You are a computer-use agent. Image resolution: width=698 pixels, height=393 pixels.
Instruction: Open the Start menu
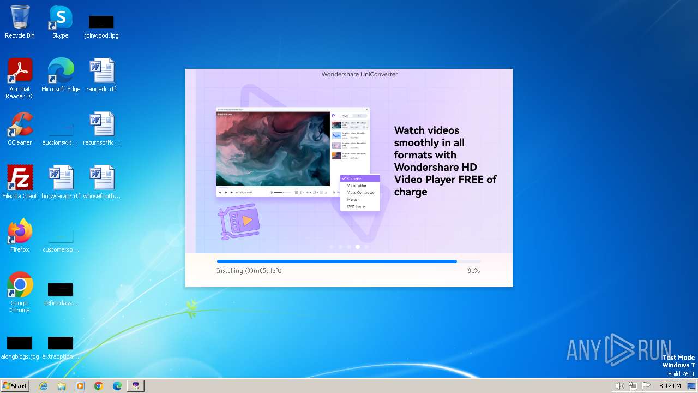15,386
